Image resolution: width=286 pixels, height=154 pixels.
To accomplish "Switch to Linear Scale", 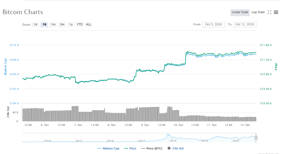I will [x=240, y=12].
